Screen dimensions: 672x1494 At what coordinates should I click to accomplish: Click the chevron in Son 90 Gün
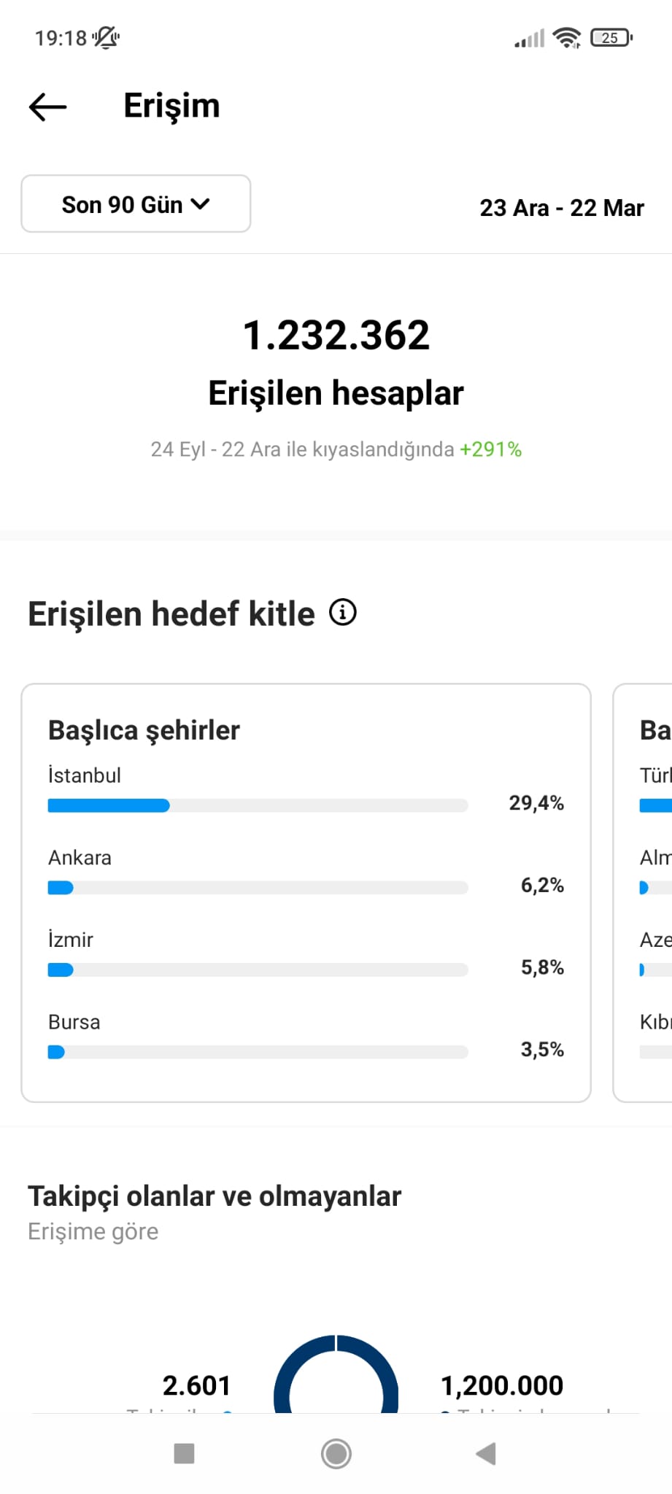tap(200, 204)
